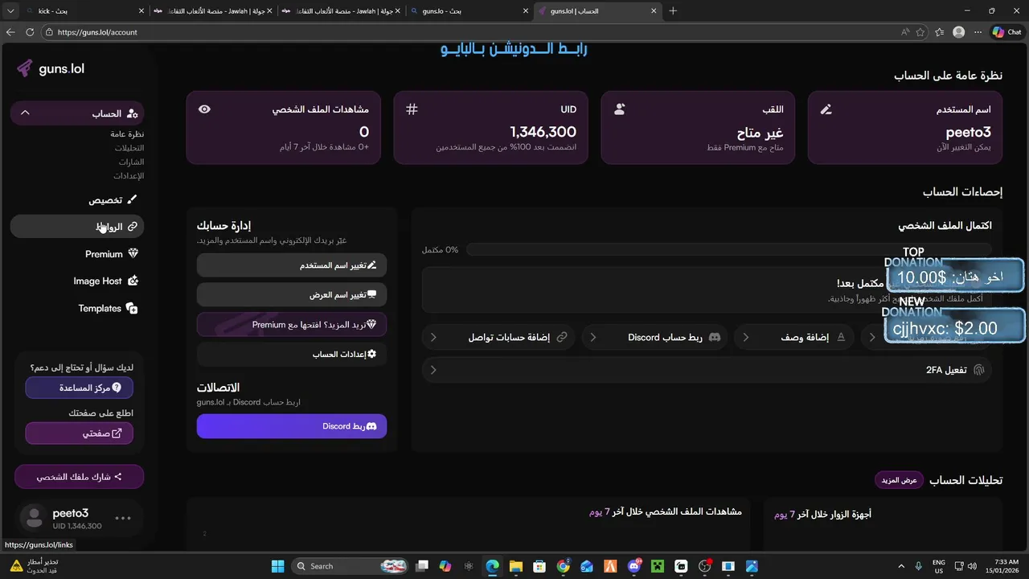Click شارك ملفك الشخصي share button

pyautogui.click(x=80, y=477)
